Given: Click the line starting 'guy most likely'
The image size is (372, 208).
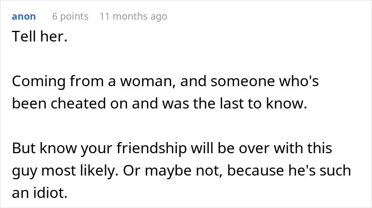Looking at the screenshot, I should click(x=182, y=170).
